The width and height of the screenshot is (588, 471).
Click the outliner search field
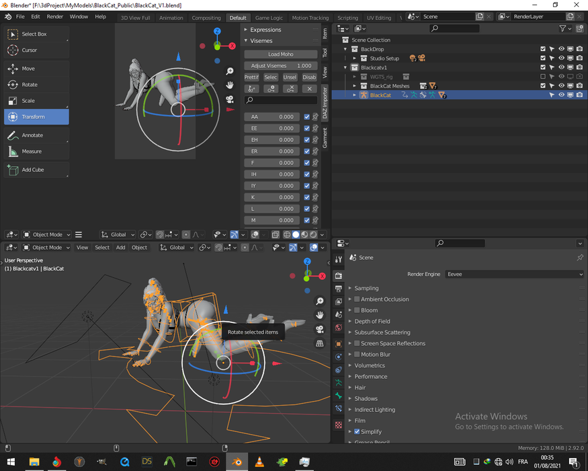click(x=454, y=28)
